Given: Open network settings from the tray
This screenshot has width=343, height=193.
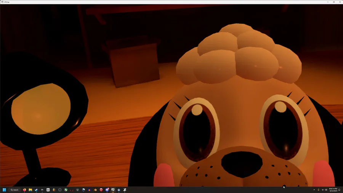Looking at the screenshot, I should [x=323, y=190].
